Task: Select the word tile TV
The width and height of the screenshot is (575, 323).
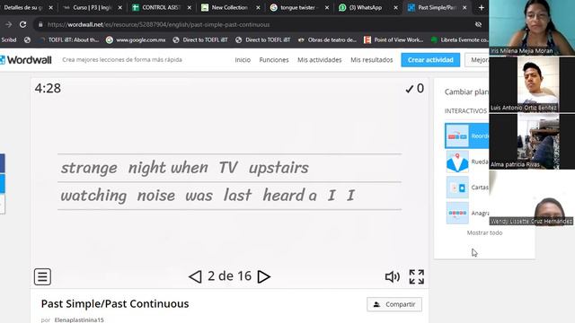Action: (x=228, y=168)
